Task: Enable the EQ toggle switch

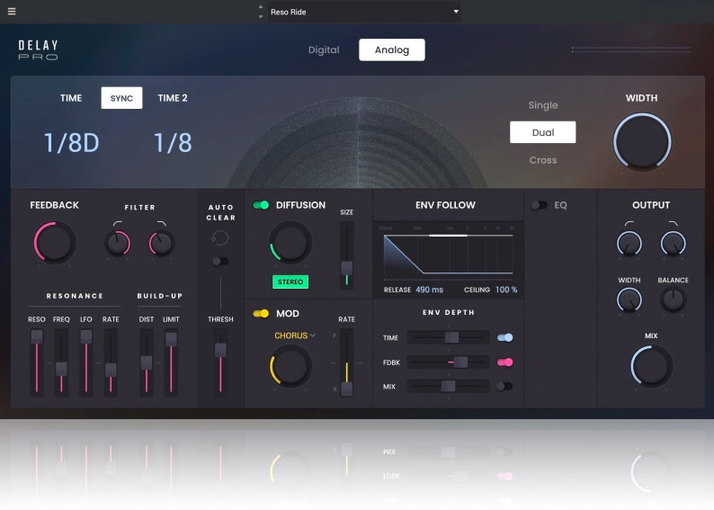Action: (539, 205)
